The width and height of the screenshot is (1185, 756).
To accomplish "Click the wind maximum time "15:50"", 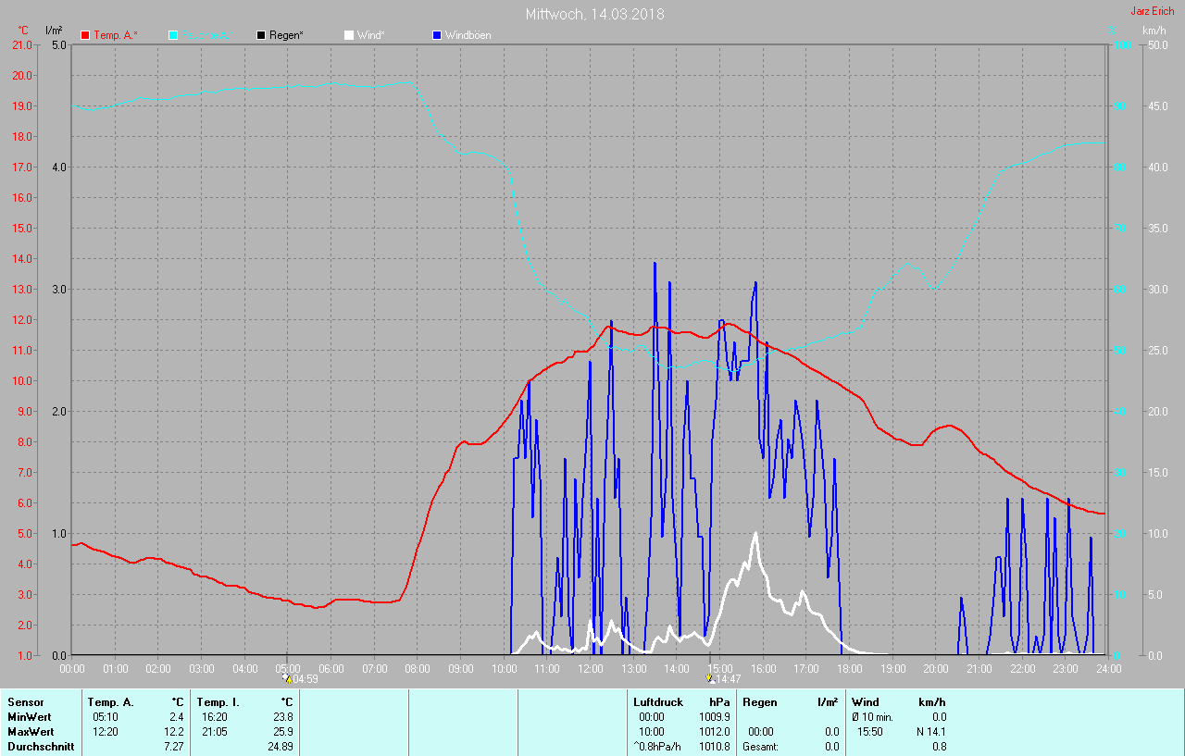I will coord(870,732).
